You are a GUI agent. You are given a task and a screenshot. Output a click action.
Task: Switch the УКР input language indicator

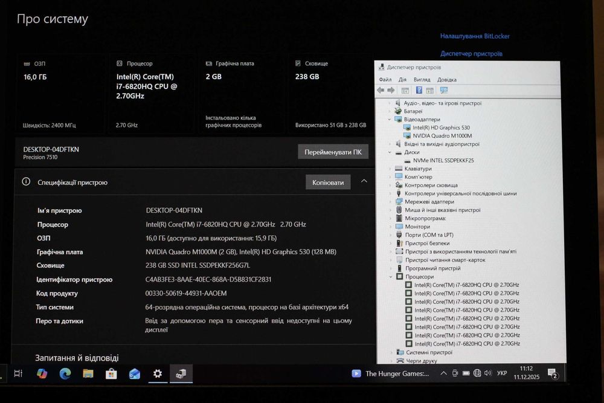click(502, 373)
